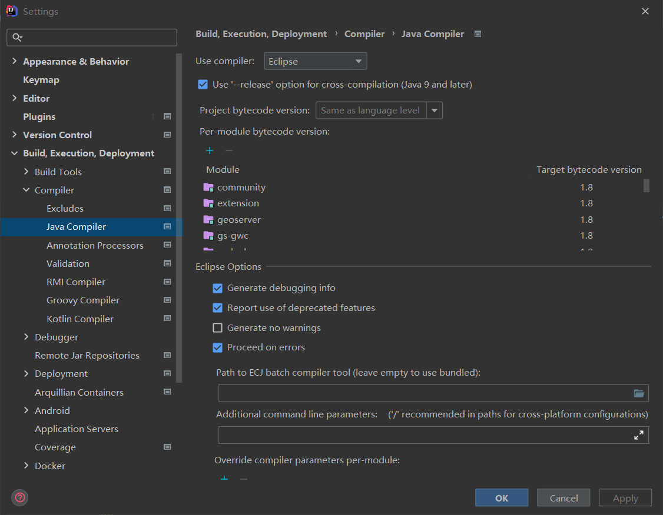The image size is (663, 515).
Task: Expand the Debugger node
Action: [26, 337]
